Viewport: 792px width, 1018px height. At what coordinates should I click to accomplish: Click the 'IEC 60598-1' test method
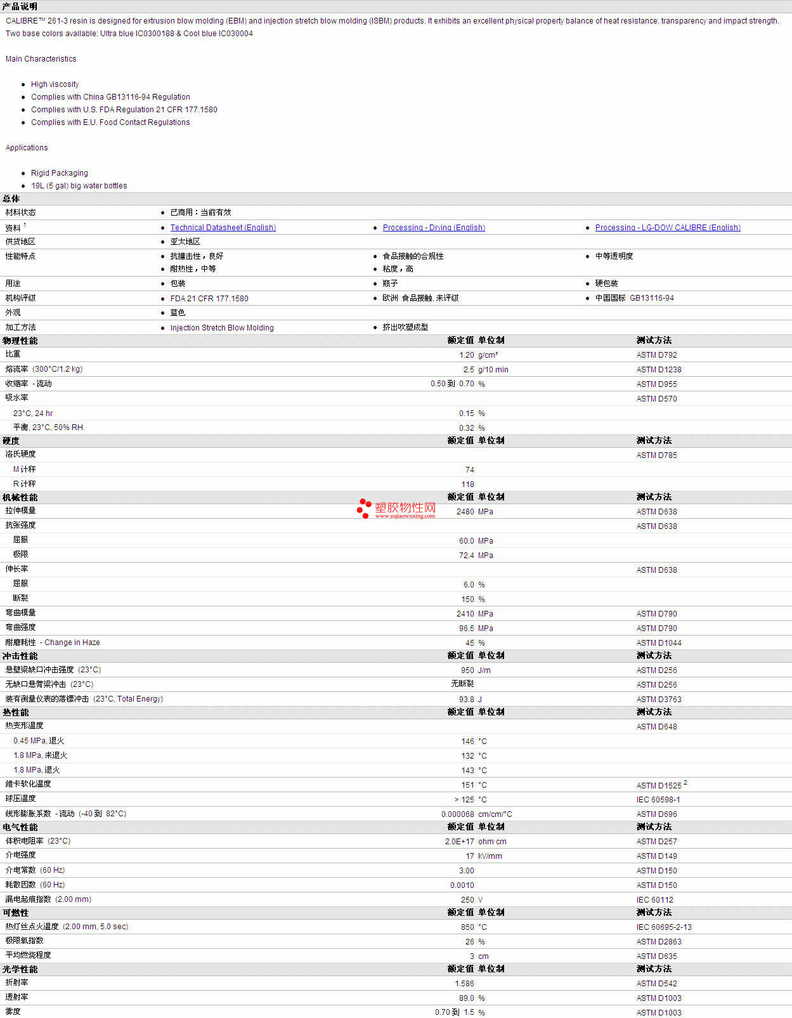click(658, 800)
